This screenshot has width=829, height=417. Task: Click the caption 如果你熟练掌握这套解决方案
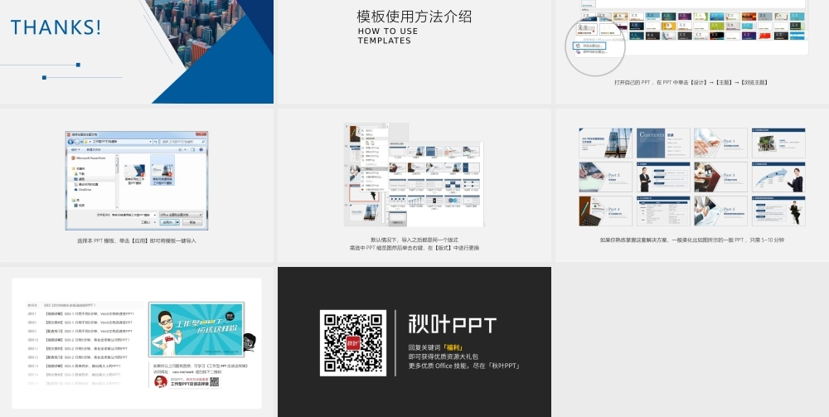coord(691,240)
